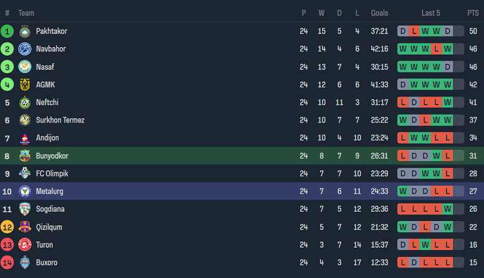The width and height of the screenshot is (484, 278).
Task: Select the FC Olimpik team name
Action: (53, 173)
